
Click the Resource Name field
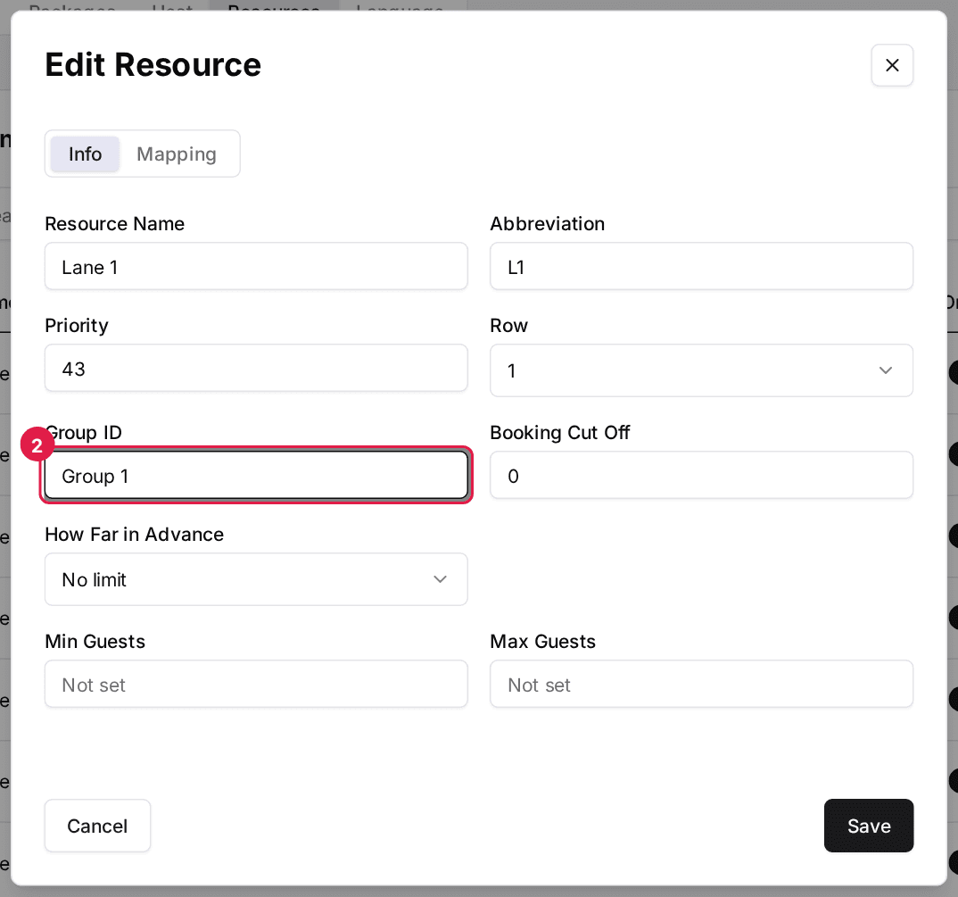tap(256, 267)
